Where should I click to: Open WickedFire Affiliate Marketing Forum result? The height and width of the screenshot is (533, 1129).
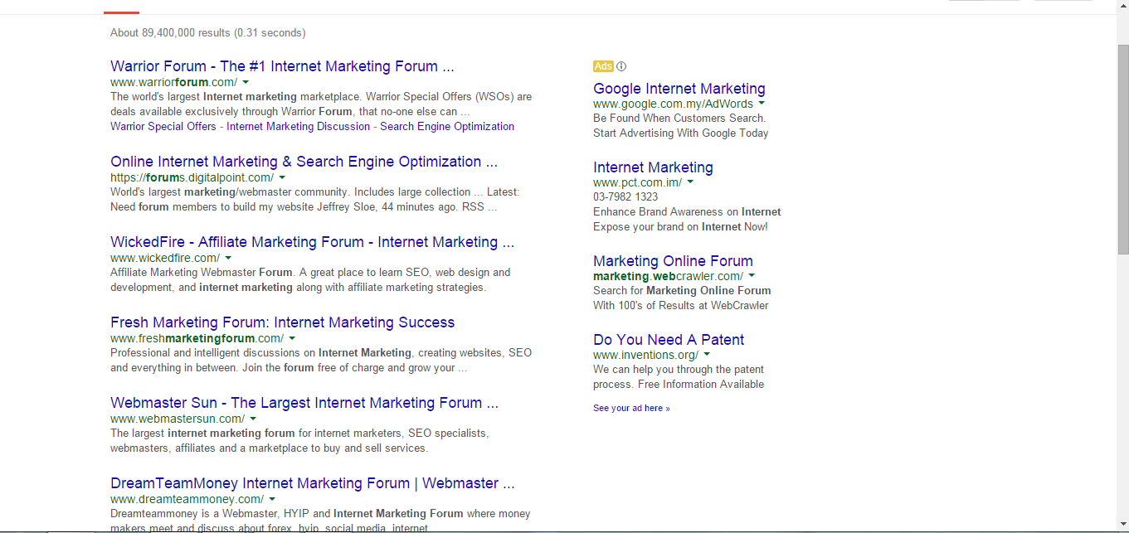(312, 242)
